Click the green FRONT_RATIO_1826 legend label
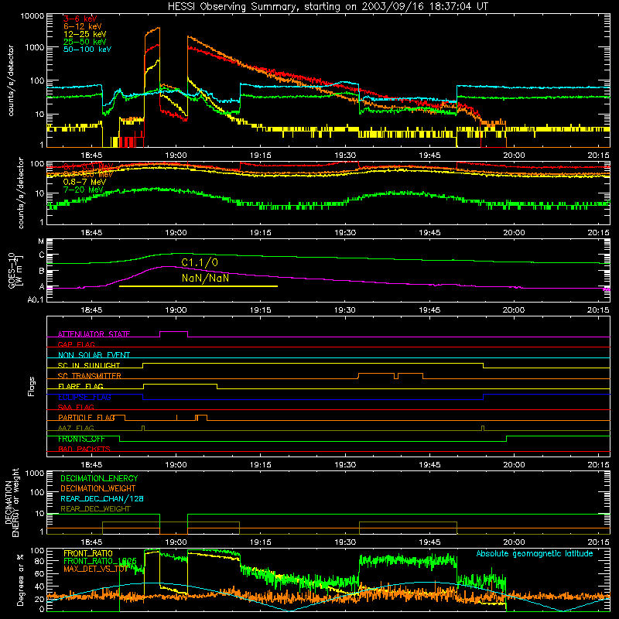Viewport: 619px width, 619px height. pos(100,561)
